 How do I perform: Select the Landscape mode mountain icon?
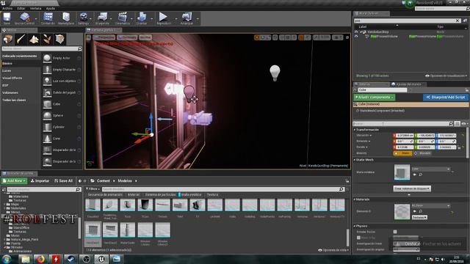34,39
